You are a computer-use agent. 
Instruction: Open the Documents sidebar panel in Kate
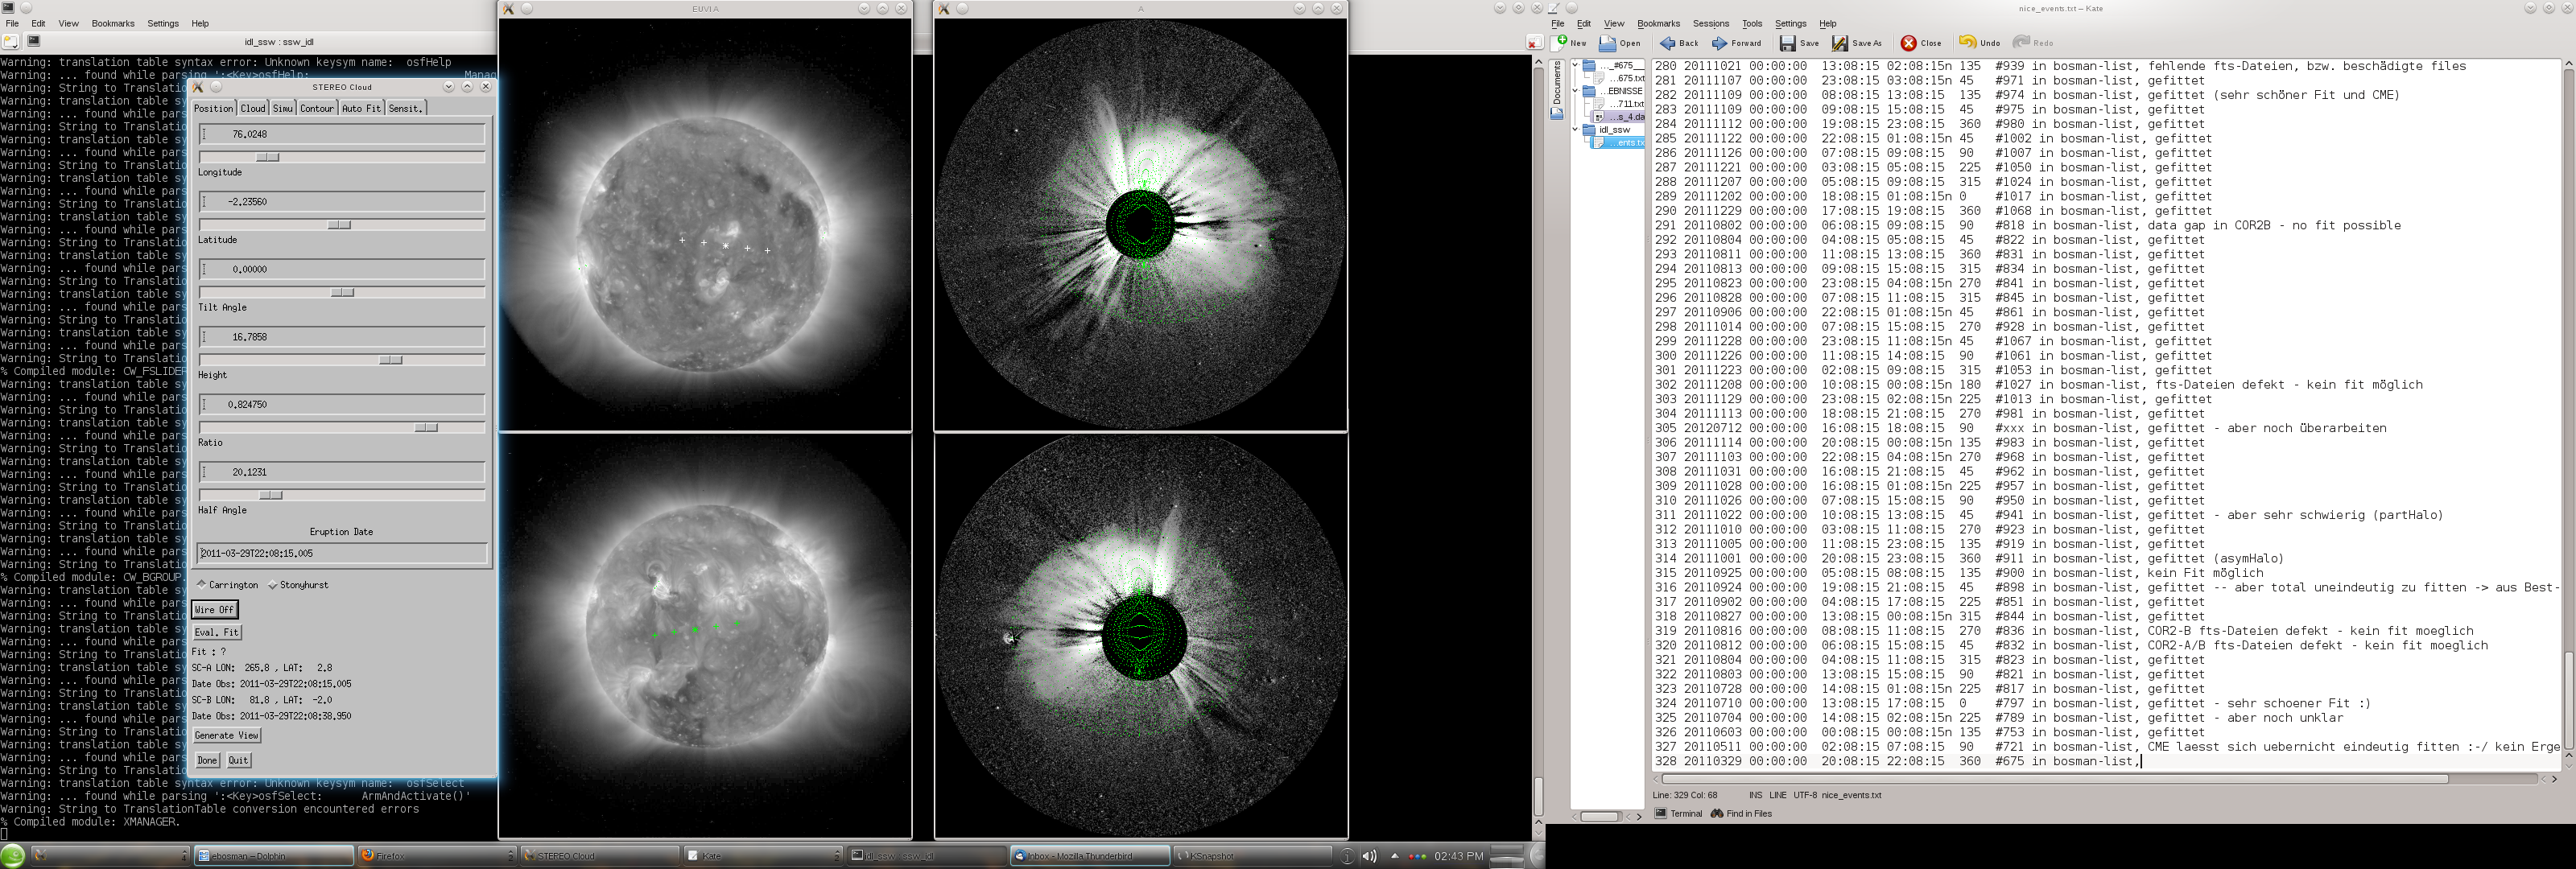(1557, 90)
